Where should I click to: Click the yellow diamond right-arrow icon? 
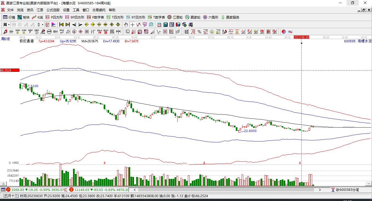pyautogui.click(x=93, y=25)
